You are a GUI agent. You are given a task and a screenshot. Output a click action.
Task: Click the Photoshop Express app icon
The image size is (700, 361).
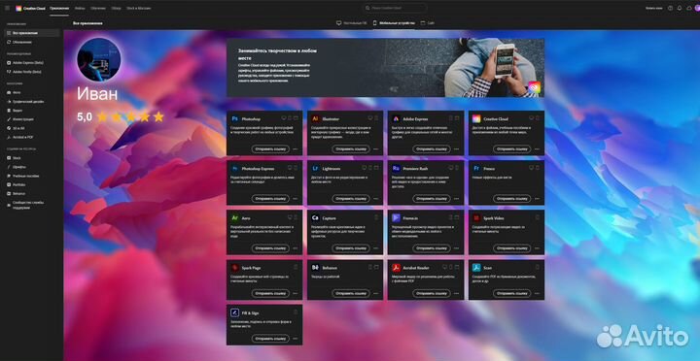tap(235, 169)
